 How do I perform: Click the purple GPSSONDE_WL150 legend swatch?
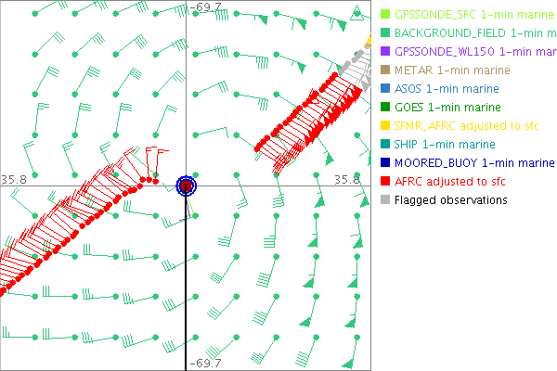385,52
